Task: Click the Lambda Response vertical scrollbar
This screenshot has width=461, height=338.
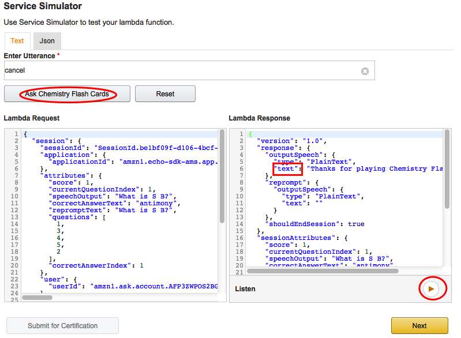Action: (x=447, y=173)
